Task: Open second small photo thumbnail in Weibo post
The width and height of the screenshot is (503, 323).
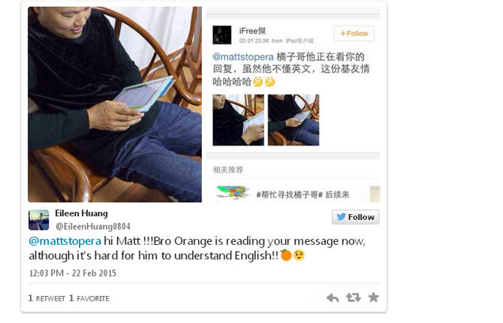Action: (294, 120)
